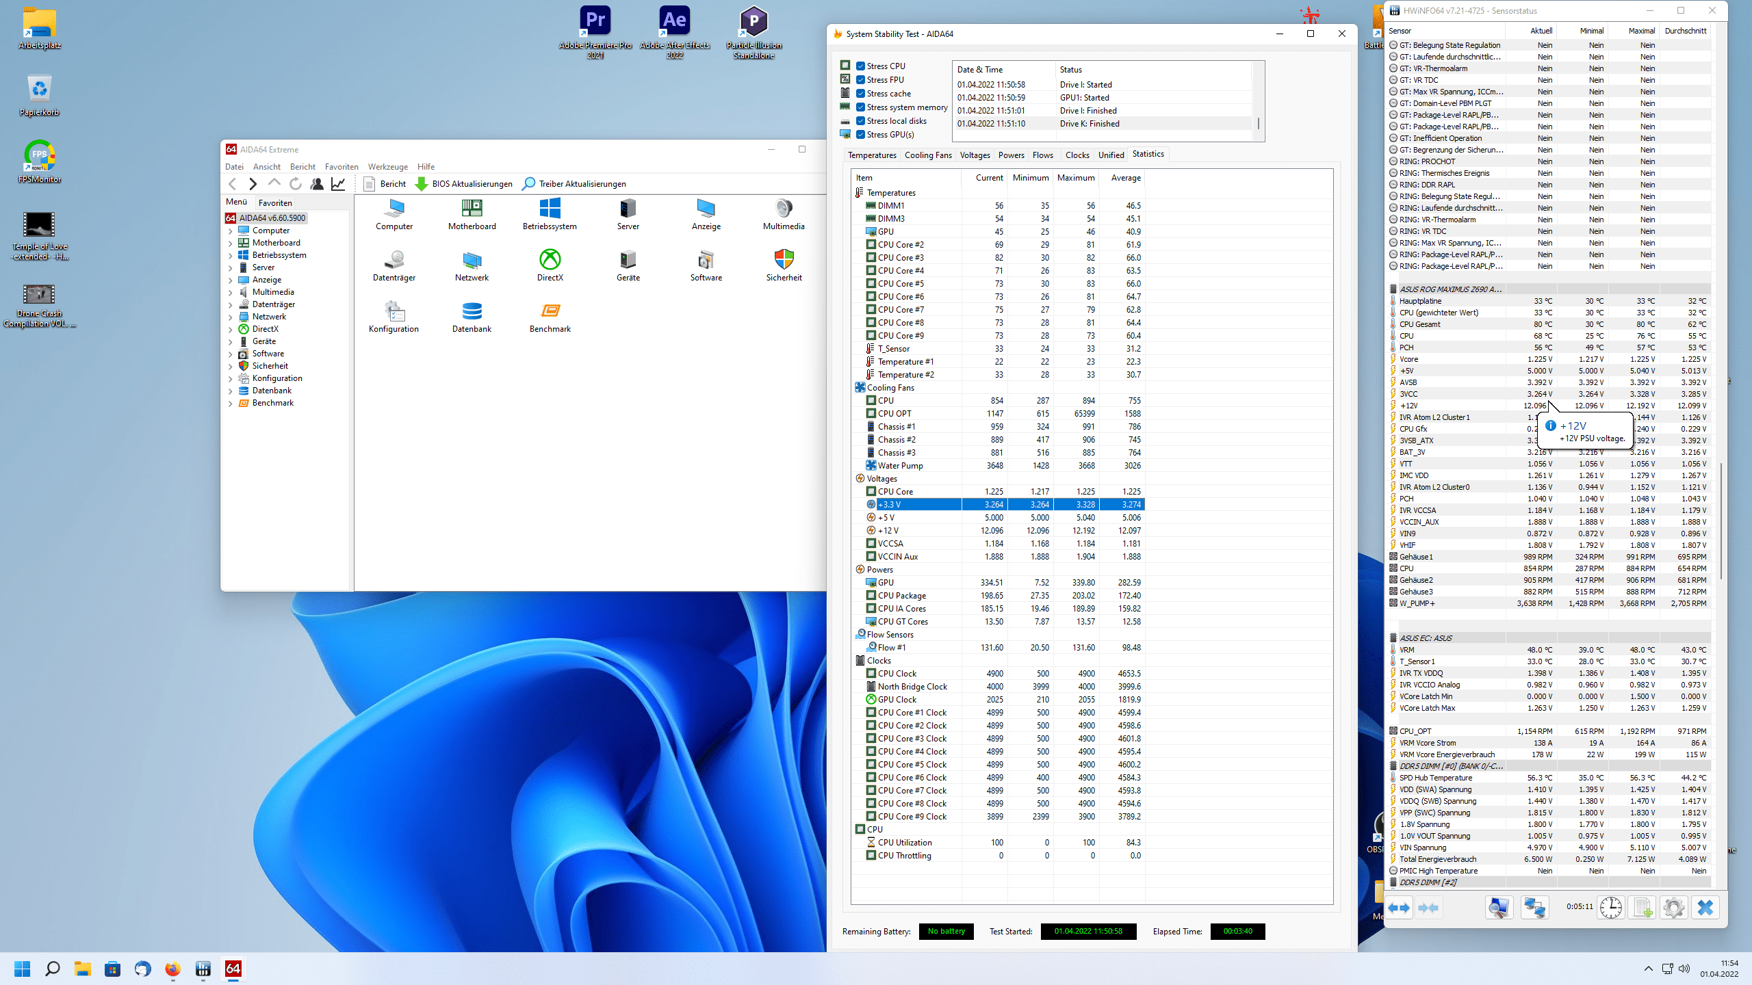The width and height of the screenshot is (1752, 985).
Task: Uncheck Stress FPU checkbox
Action: click(861, 80)
